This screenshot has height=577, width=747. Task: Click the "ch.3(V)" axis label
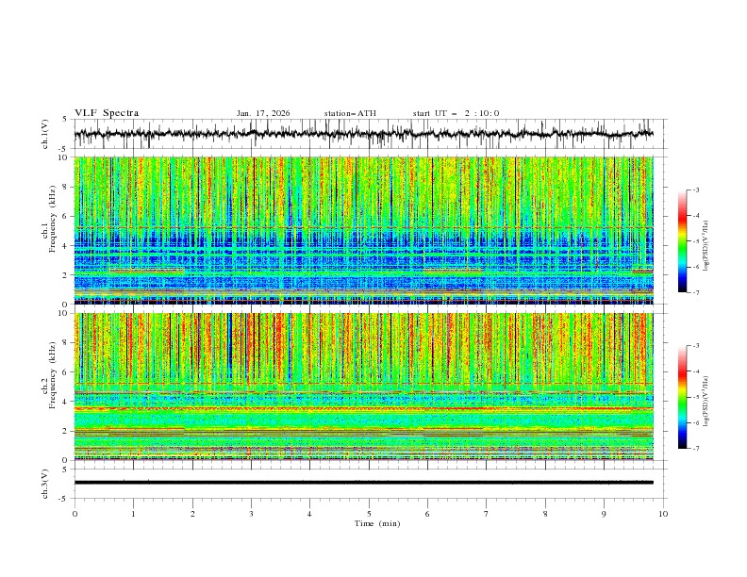(45, 484)
